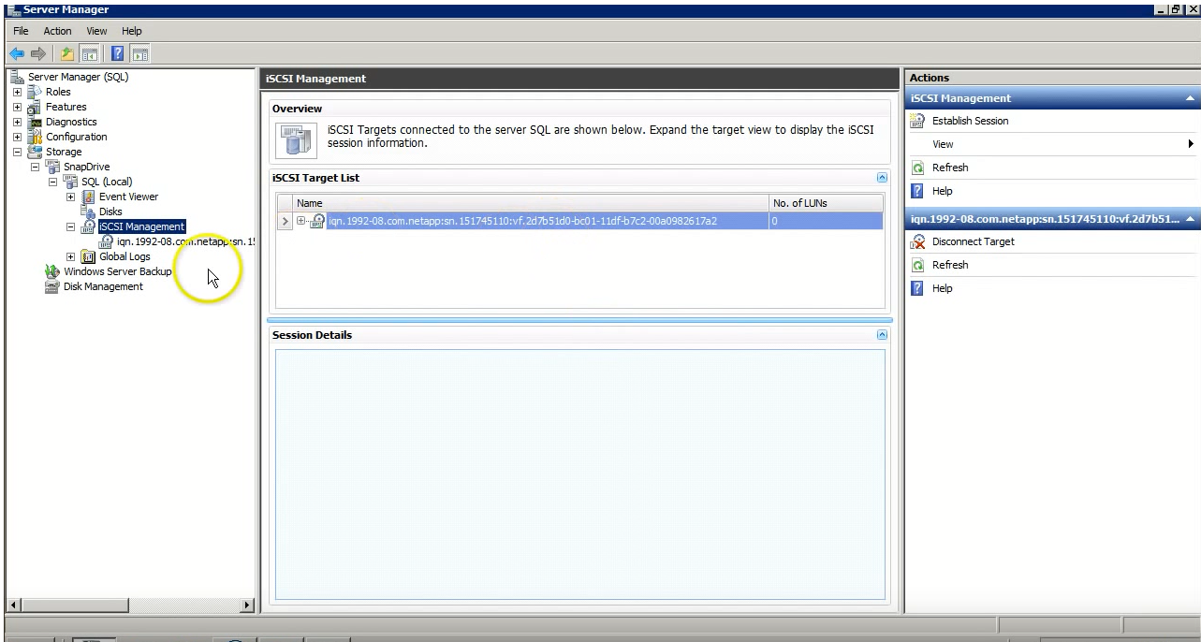Collapse the iqn target Actions section arrow
The image size is (1201, 642).
1190,219
